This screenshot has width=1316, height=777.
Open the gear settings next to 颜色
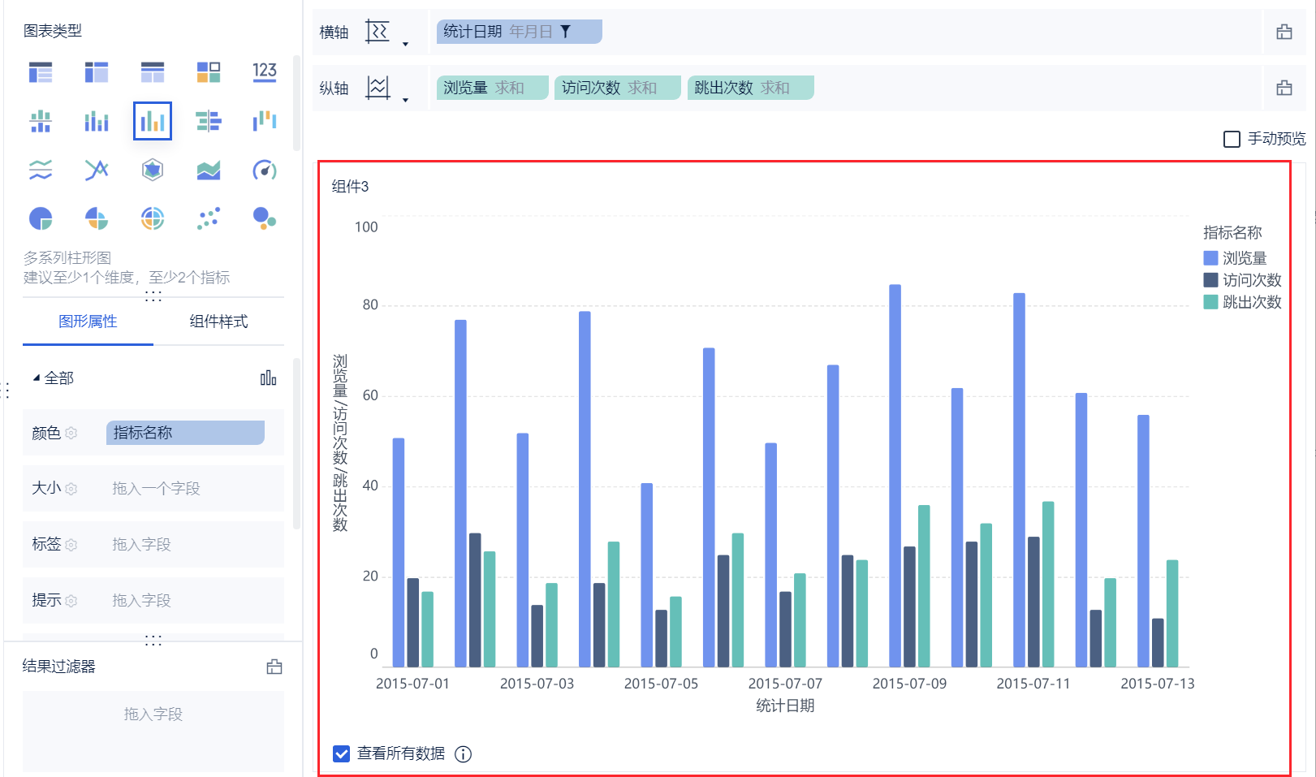coord(71,434)
